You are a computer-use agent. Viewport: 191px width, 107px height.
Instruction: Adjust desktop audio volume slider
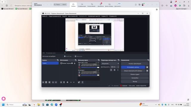click(x=90, y=67)
